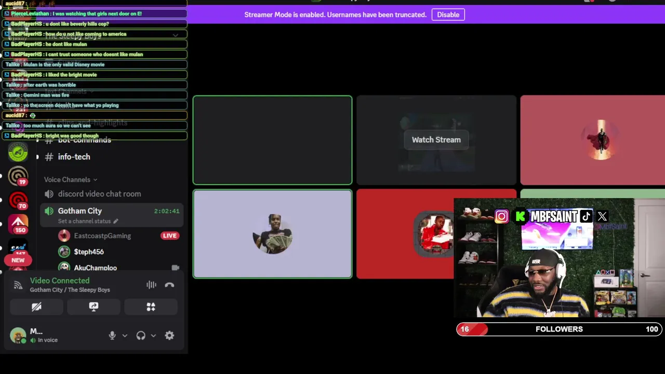Viewport: 665px width, 374px height.
Task: Select the empty black video tile
Action: pyautogui.click(x=272, y=140)
